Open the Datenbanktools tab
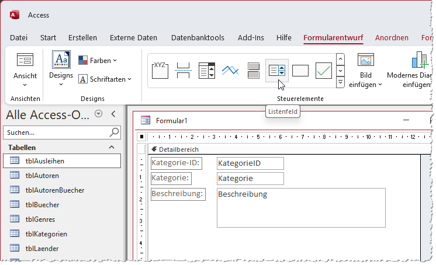This screenshot has height=265, width=436. 198,37
